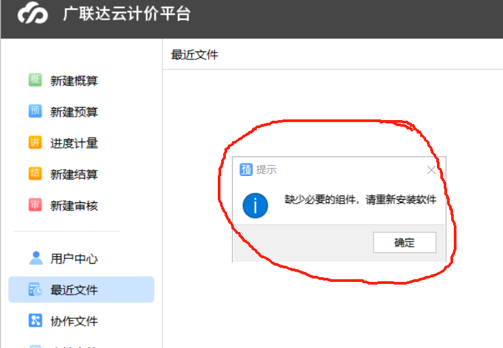Click the Glodon cloud logo icon
Screen dimensions: 503x348
(33, 13)
